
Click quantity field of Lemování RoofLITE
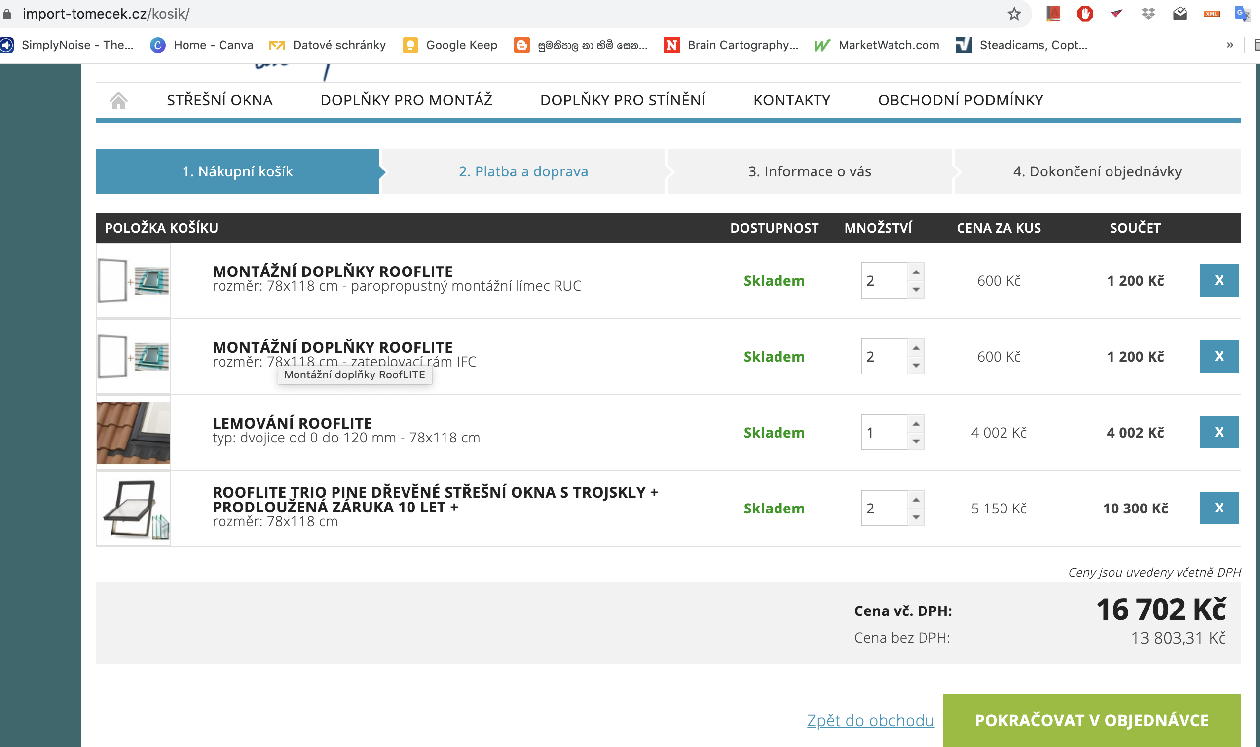point(884,432)
